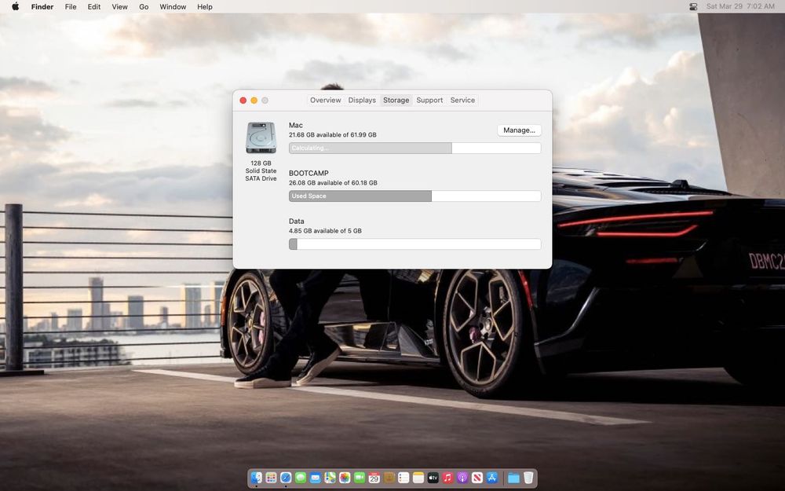
Task: Open the Edit menu
Action: (94, 6)
